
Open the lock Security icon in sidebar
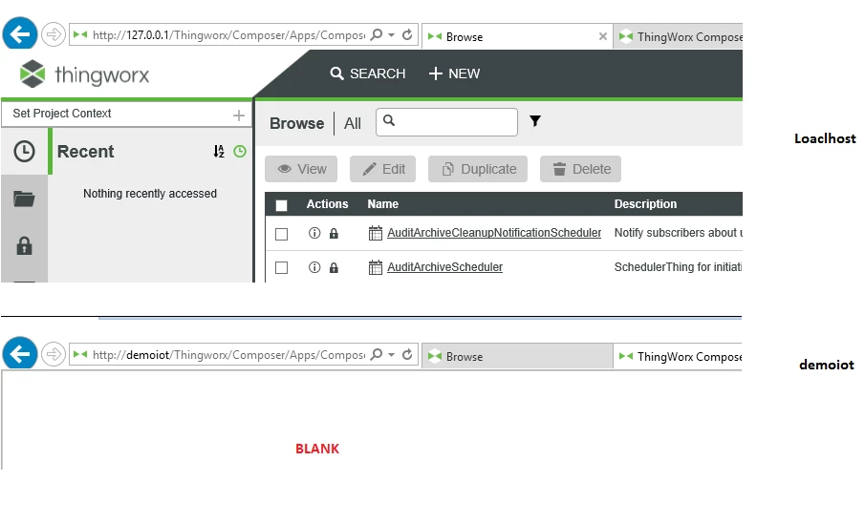coord(24,245)
